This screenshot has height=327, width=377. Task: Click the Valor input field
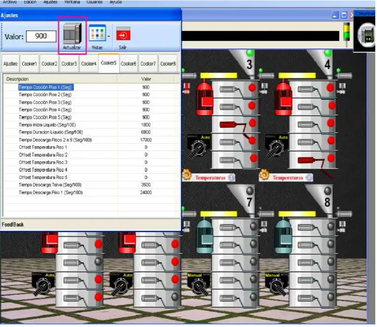[x=41, y=36]
